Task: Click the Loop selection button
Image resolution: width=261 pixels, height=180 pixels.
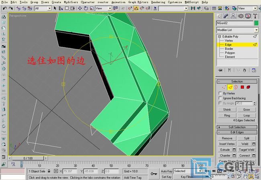Action: pos(247,115)
